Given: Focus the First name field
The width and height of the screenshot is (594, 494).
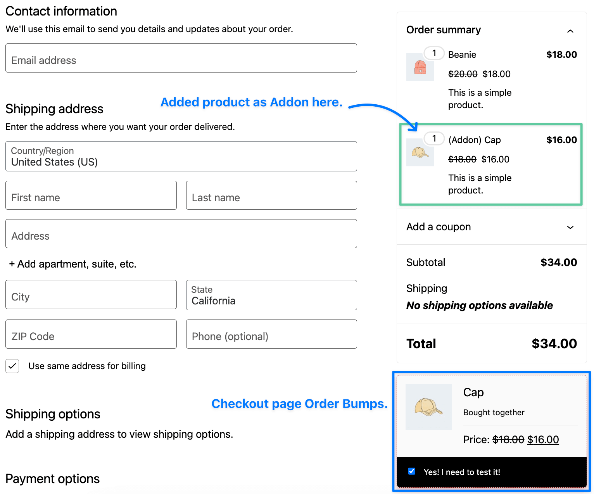Looking at the screenshot, I should (91, 195).
